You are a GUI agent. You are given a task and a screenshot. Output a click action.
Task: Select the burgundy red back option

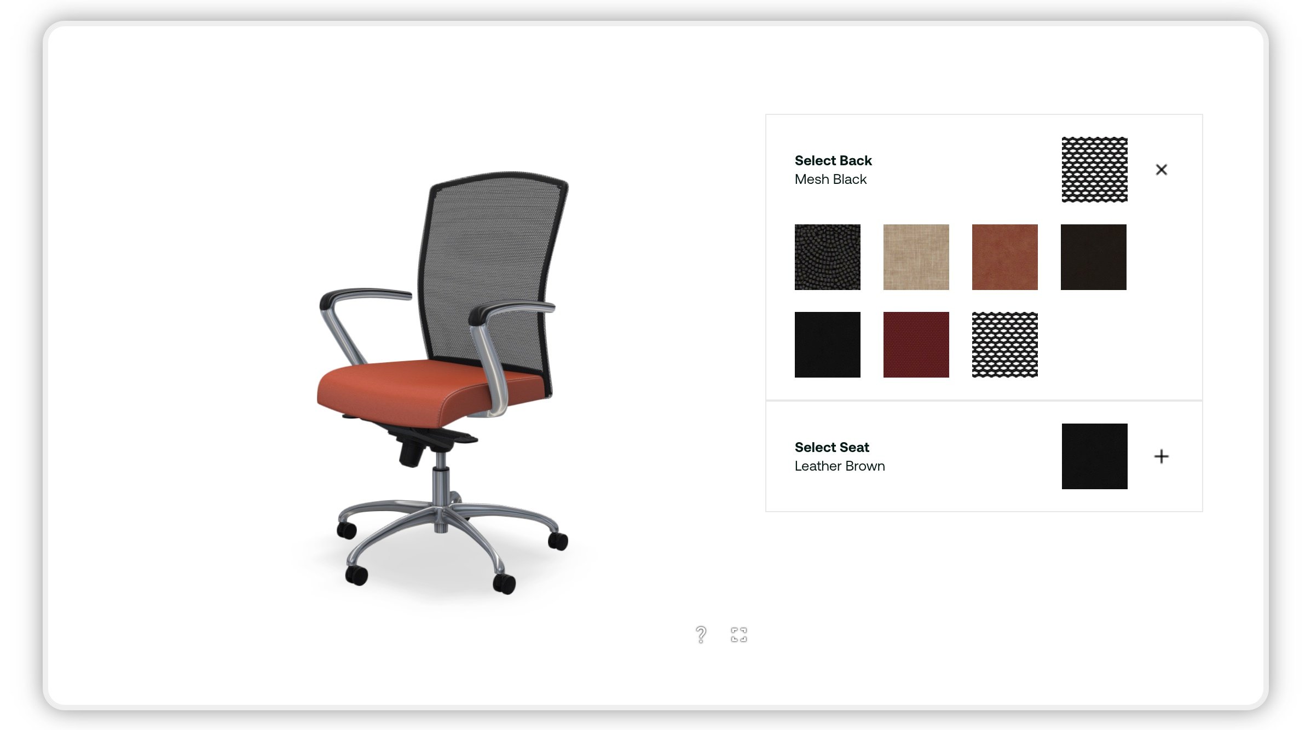coord(915,344)
